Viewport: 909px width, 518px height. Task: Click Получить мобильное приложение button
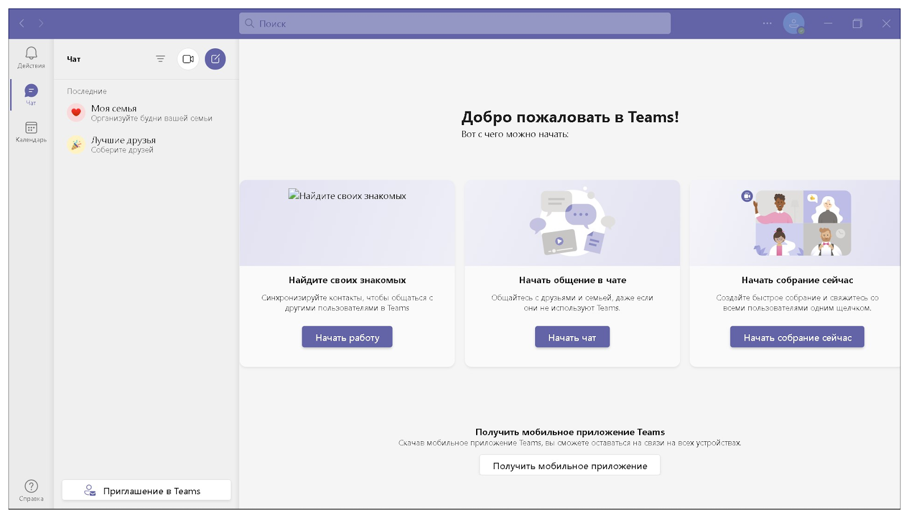[x=570, y=465]
